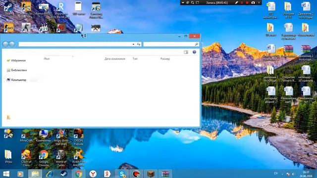Screen dimensions: 317x178
Task: Sort by Дата изменения column header
Action: 115,59
